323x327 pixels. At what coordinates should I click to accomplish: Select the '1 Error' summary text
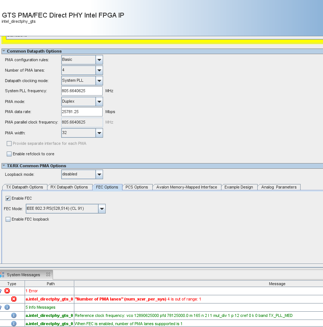32,291
